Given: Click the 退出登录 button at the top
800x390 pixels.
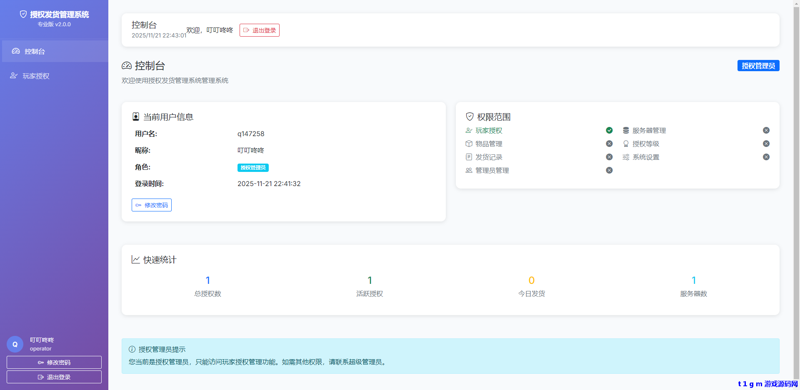Looking at the screenshot, I should [259, 30].
